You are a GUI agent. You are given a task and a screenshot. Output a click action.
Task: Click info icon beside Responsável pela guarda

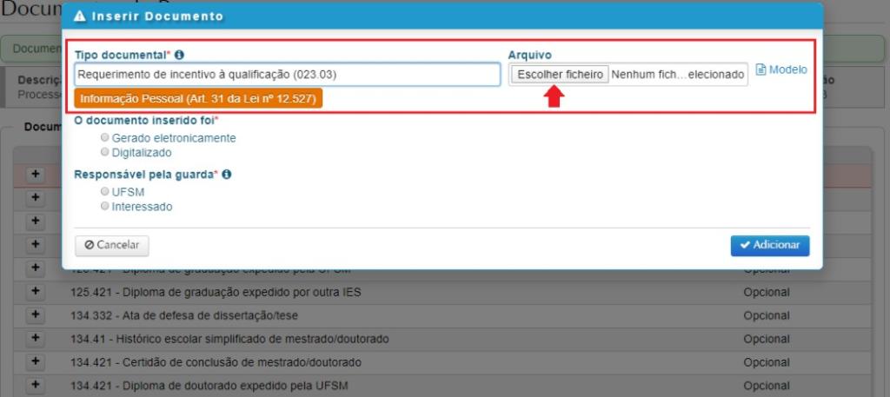(226, 175)
